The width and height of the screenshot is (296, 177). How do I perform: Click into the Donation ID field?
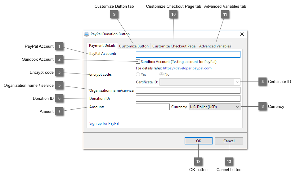coord(188,99)
